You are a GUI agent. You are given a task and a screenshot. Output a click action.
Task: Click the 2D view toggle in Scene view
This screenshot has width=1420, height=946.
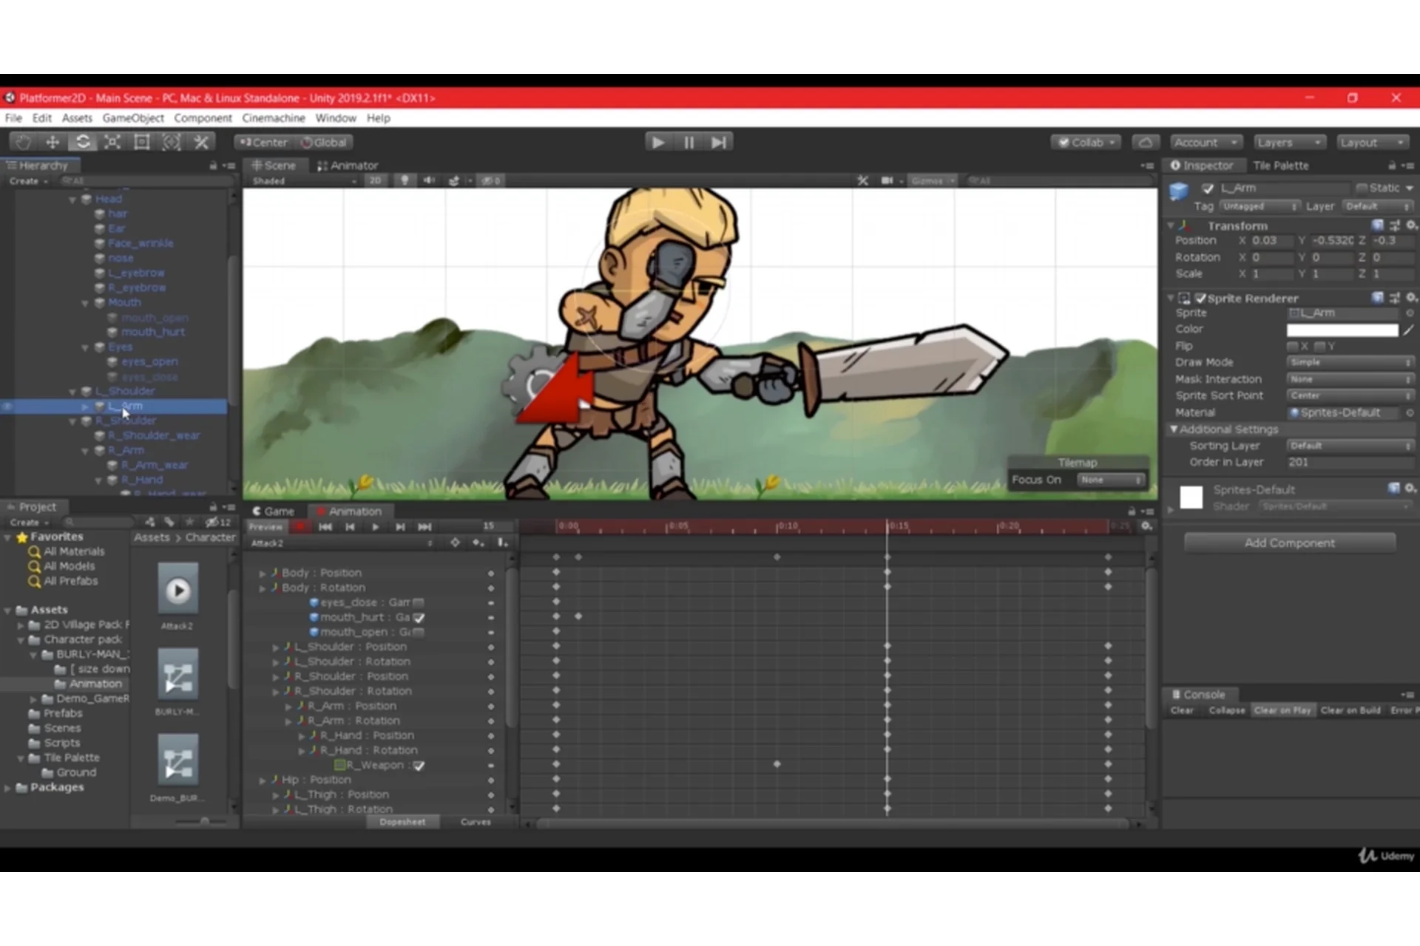pos(376,181)
